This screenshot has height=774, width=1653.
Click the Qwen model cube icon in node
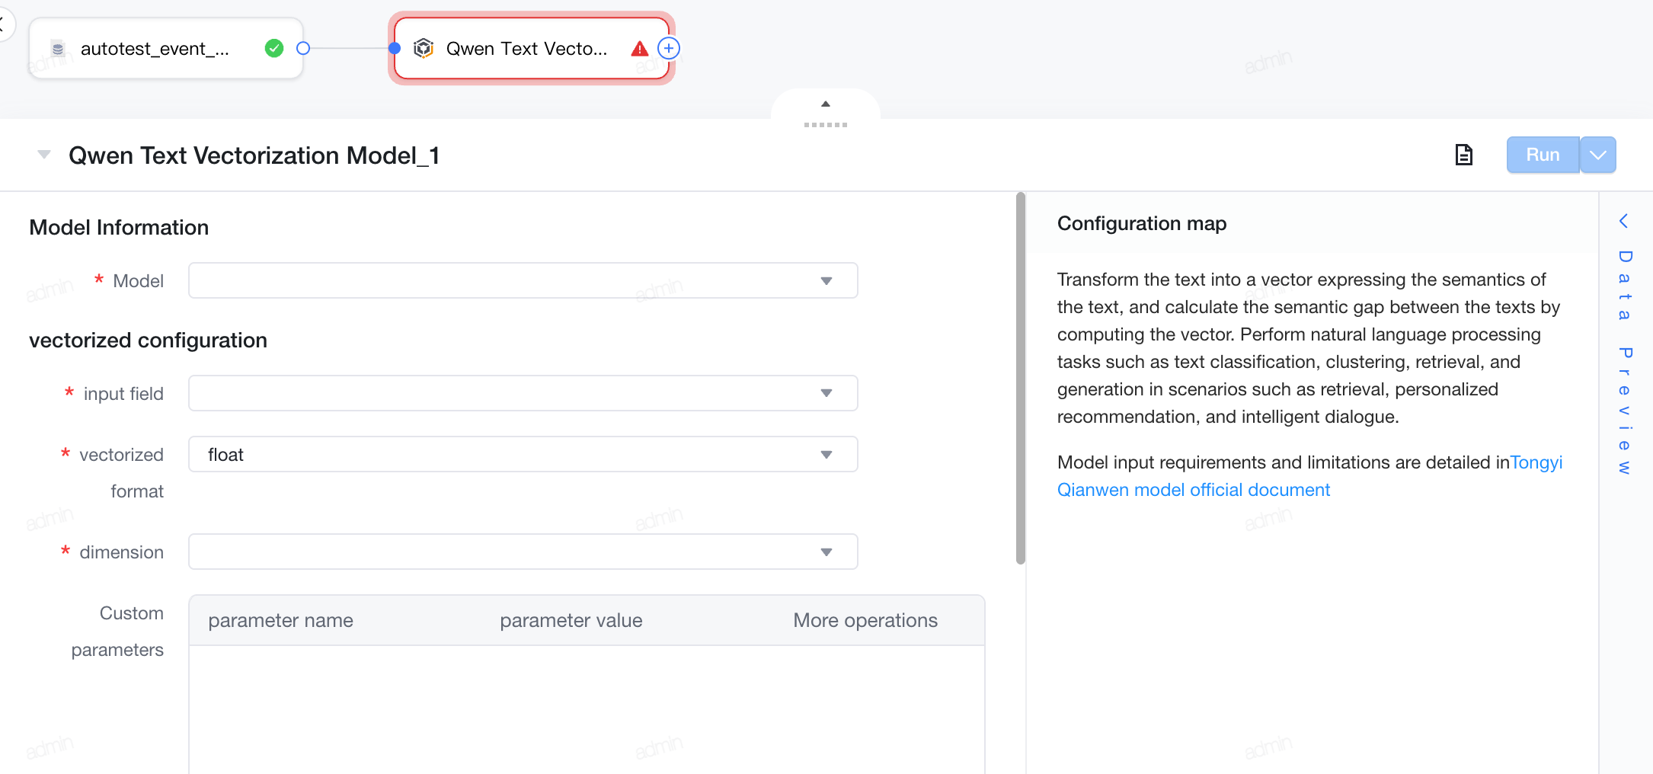[x=424, y=48]
